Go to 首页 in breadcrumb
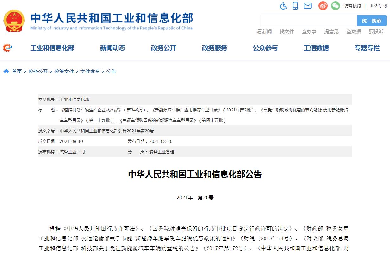 (x=17, y=72)
